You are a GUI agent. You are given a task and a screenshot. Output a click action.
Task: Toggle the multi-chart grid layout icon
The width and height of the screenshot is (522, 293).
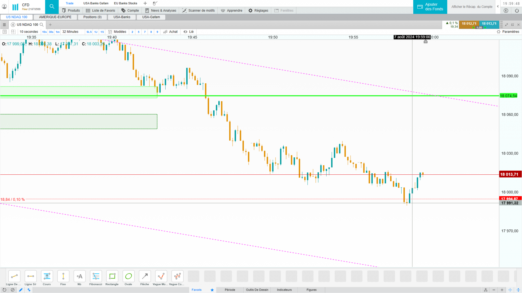point(13,32)
